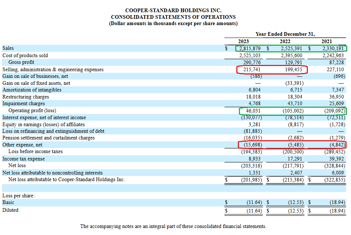
Task: Select the 2021 column header
Action: click(327, 41)
